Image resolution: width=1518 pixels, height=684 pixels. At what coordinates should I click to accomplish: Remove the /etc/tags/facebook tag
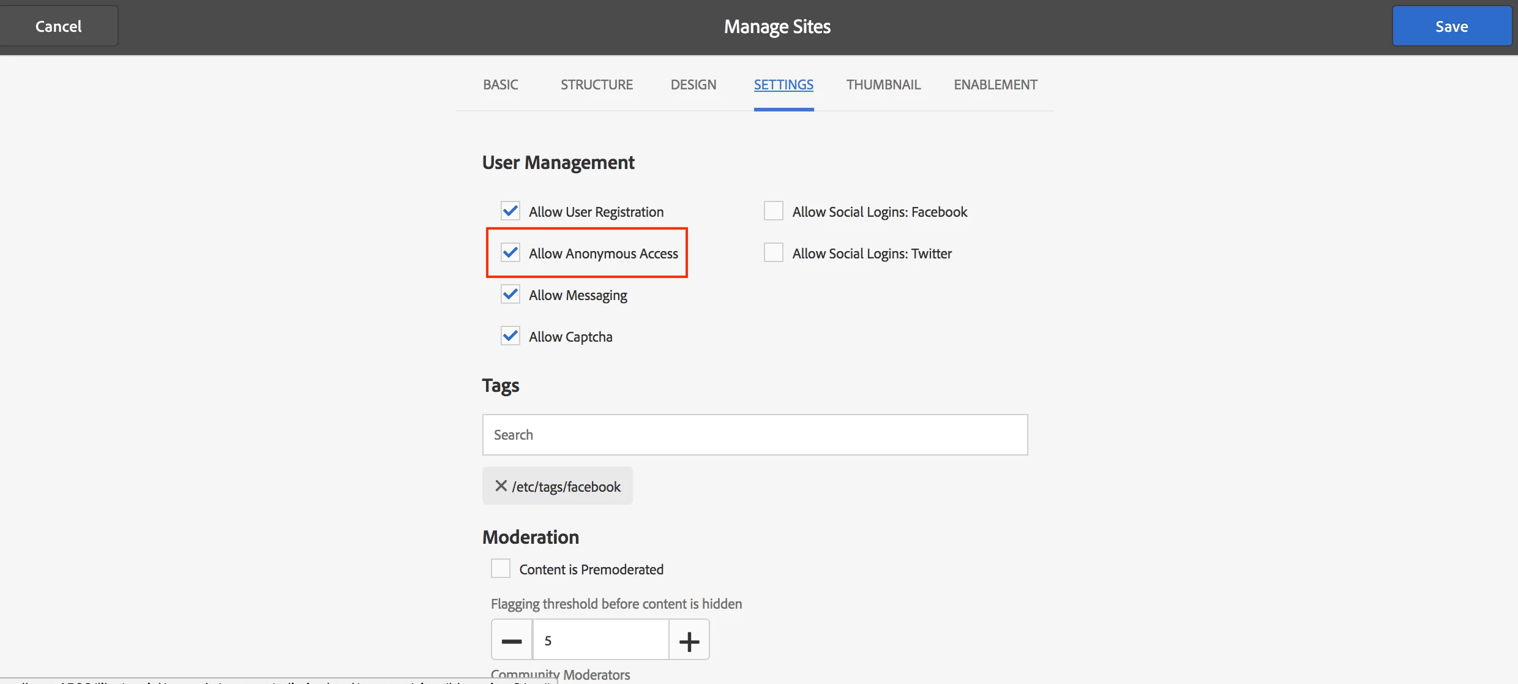[x=501, y=486]
